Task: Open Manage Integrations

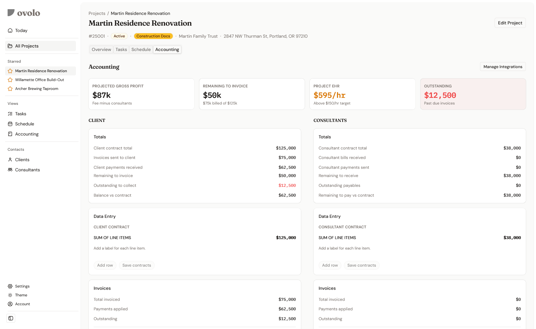Action: click(x=502, y=66)
